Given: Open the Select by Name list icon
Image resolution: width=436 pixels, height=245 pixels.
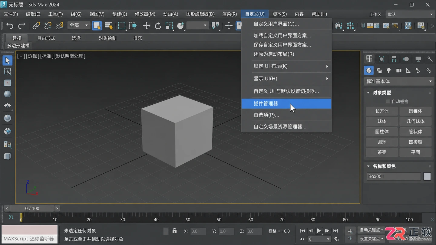Looking at the screenshot, I should (x=109, y=26).
